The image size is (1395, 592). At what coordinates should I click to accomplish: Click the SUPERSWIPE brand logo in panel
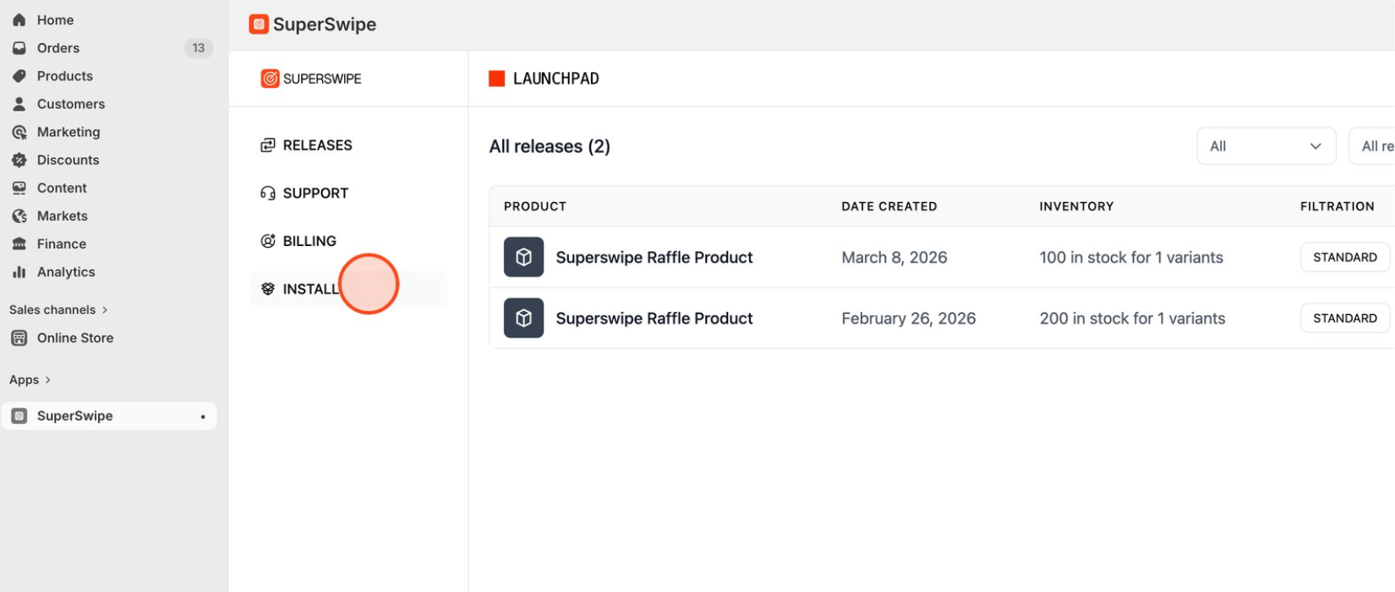[x=311, y=79]
